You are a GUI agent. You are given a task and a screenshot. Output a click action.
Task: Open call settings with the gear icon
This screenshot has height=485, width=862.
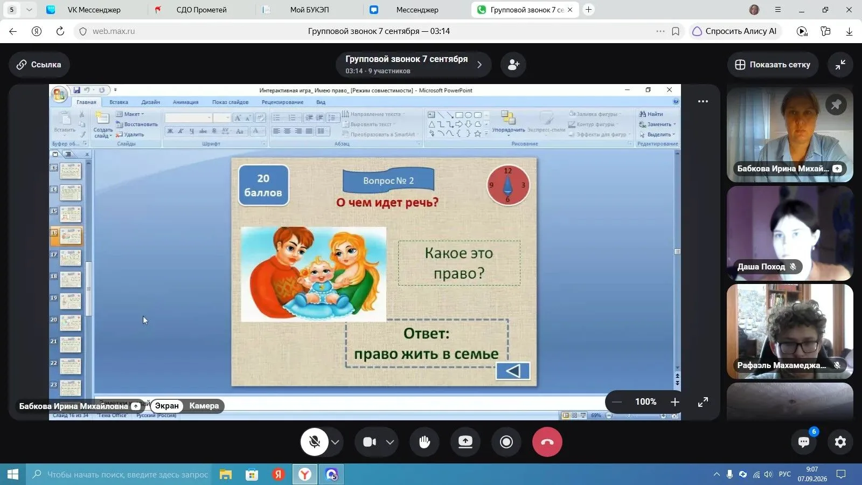click(x=840, y=442)
